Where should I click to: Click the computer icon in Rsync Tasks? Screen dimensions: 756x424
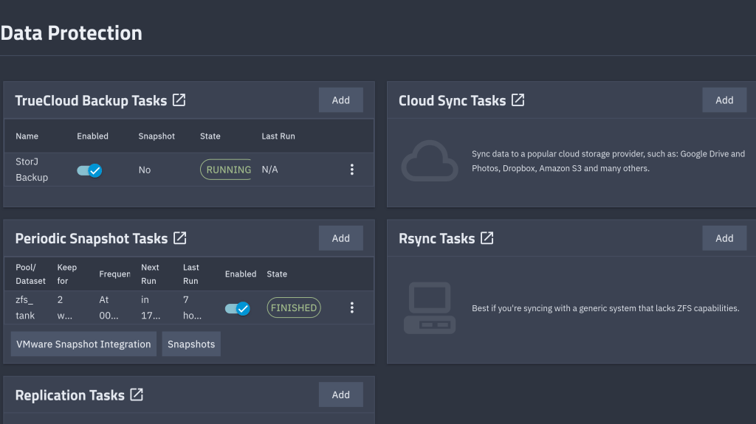[429, 307]
